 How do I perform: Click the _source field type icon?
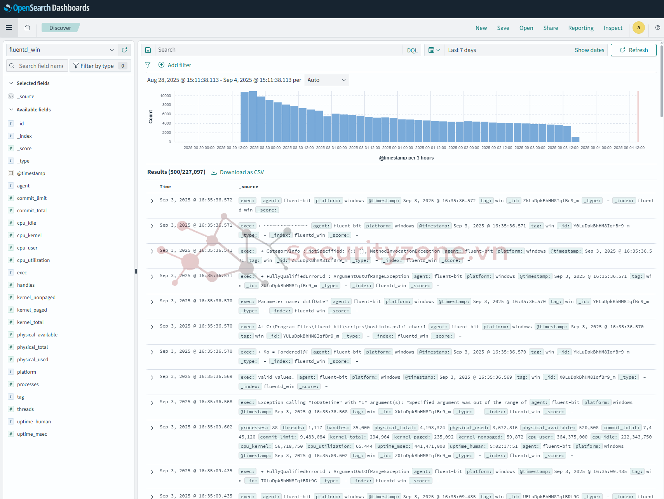(11, 96)
